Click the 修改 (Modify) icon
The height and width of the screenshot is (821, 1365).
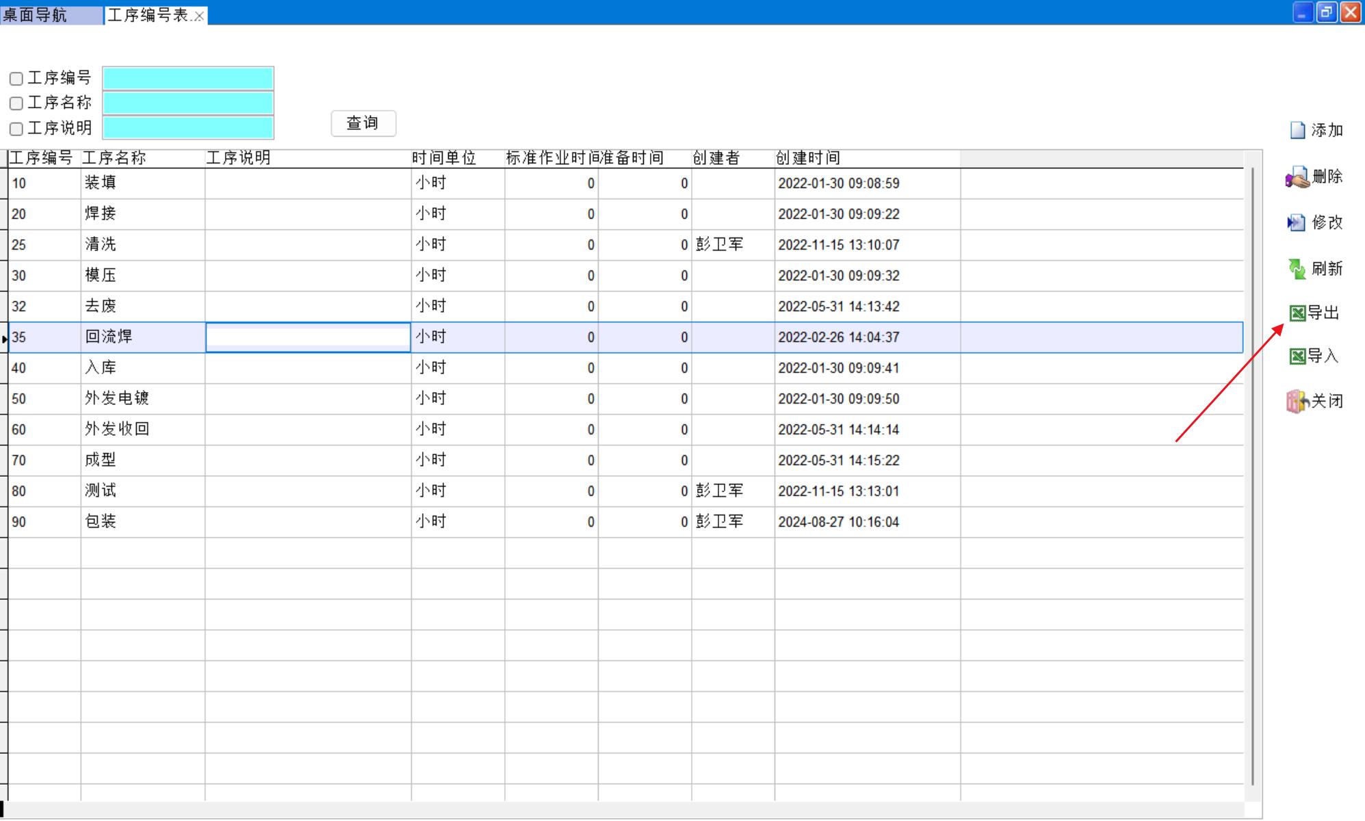[x=1296, y=223]
